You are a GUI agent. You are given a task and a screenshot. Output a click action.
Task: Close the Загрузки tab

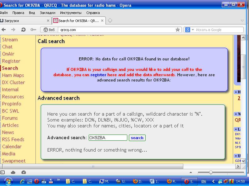(x=48, y=20)
